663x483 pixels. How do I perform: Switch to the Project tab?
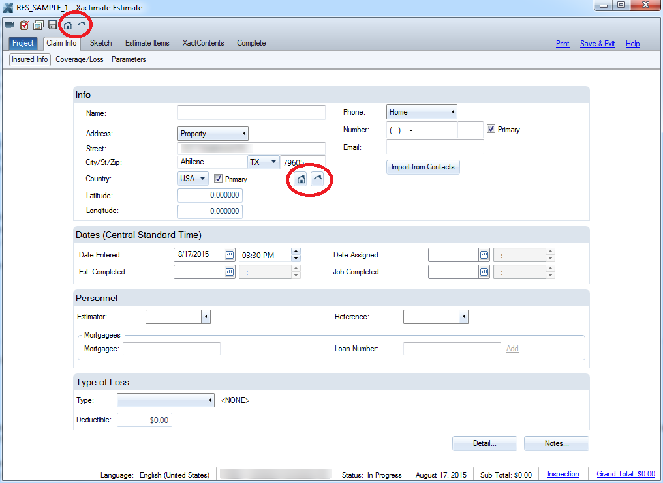(23, 43)
